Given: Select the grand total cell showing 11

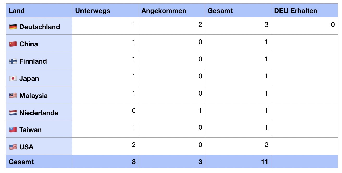Looking at the screenshot, I should (238, 162).
